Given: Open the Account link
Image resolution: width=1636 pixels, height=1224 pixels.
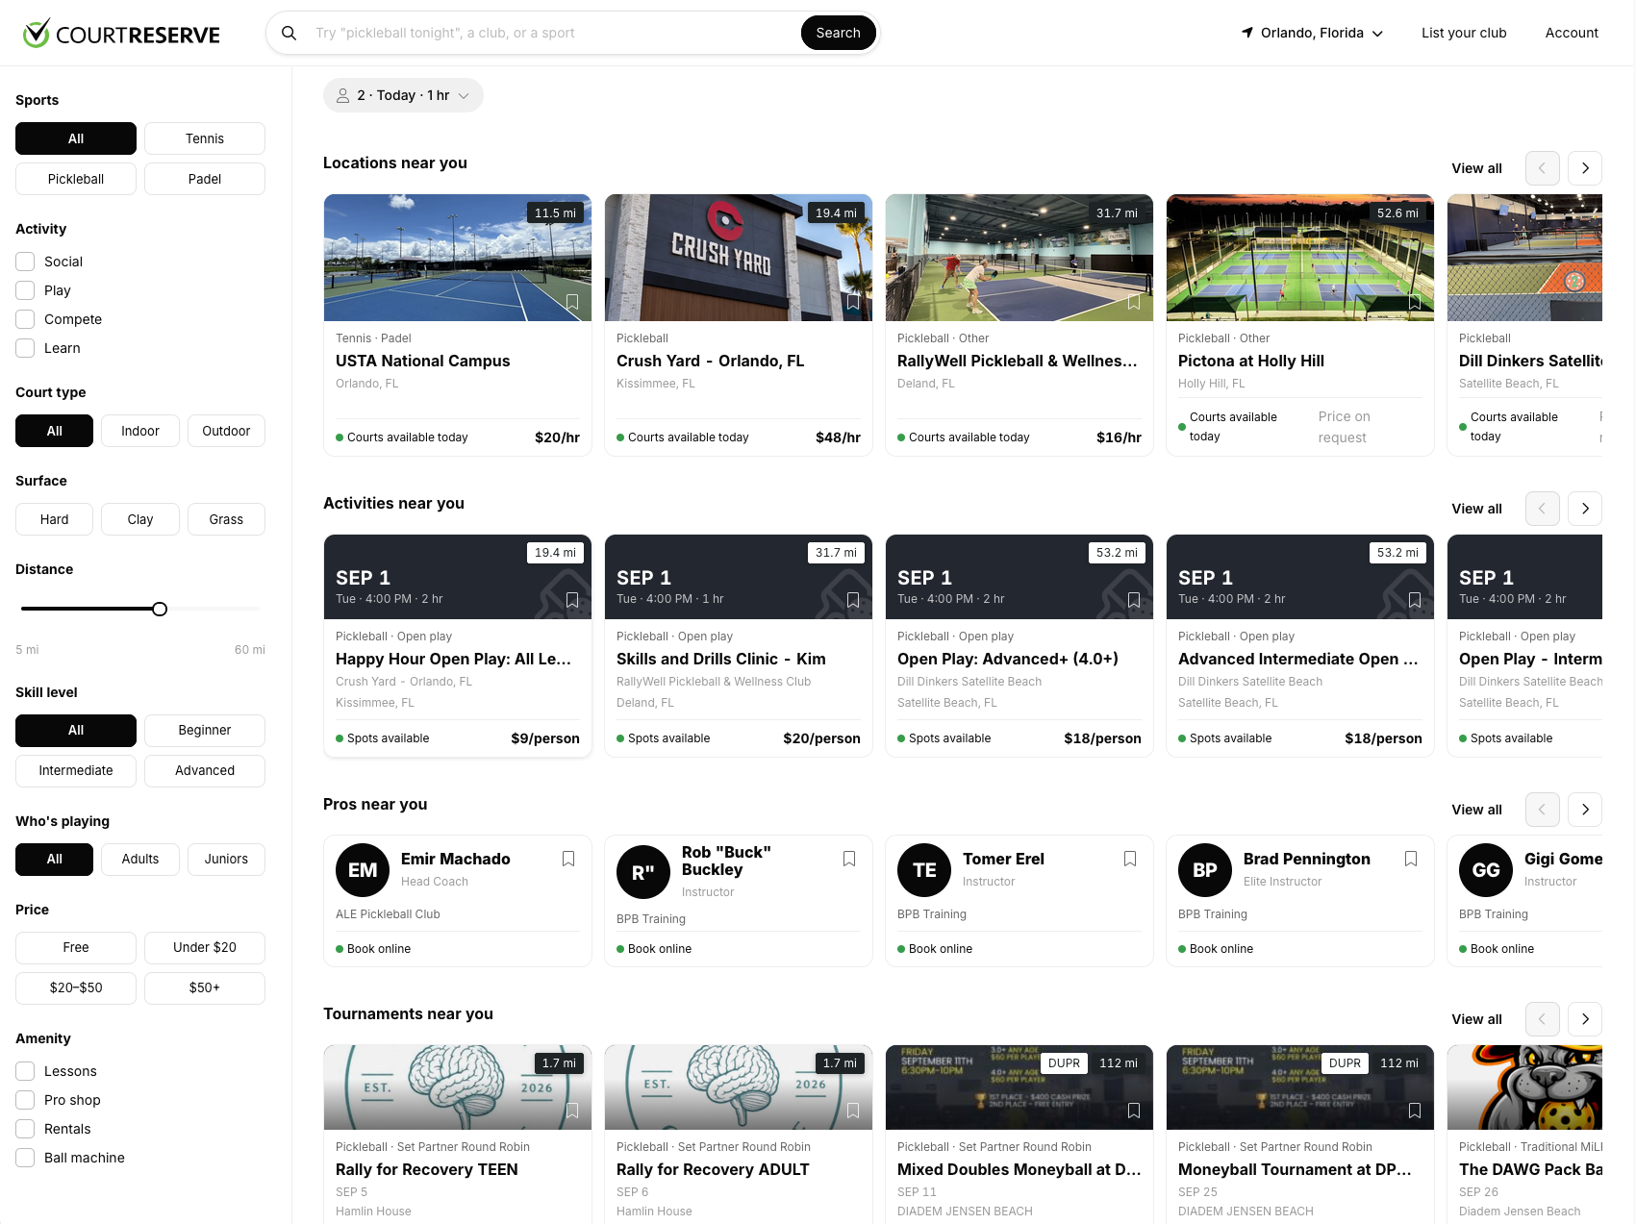Looking at the screenshot, I should pos(1572,33).
